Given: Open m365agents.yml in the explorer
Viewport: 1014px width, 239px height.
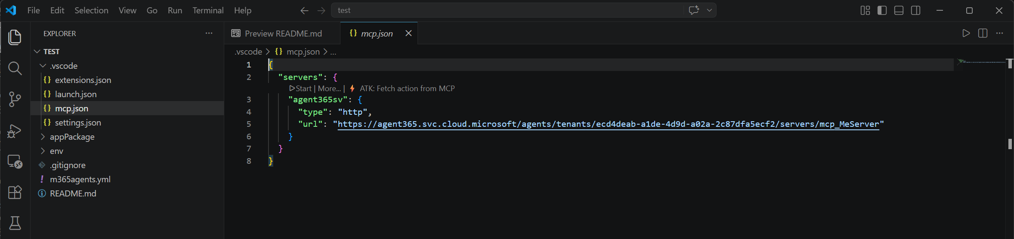Looking at the screenshot, I should click(80, 179).
